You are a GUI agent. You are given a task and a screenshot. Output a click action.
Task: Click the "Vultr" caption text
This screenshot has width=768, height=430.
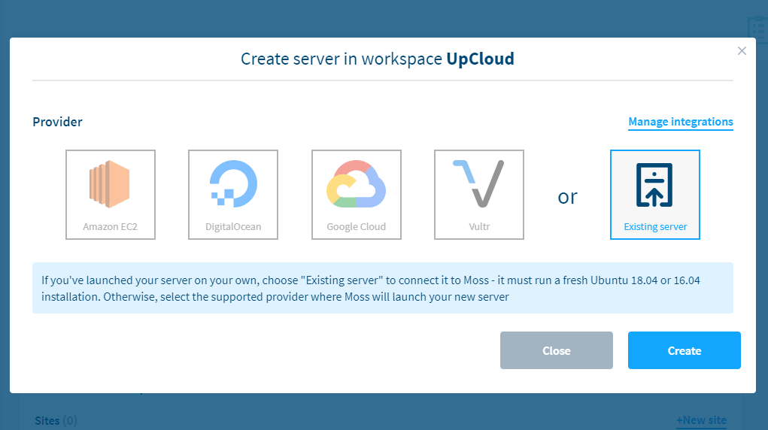pyautogui.click(x=478, y=226)
